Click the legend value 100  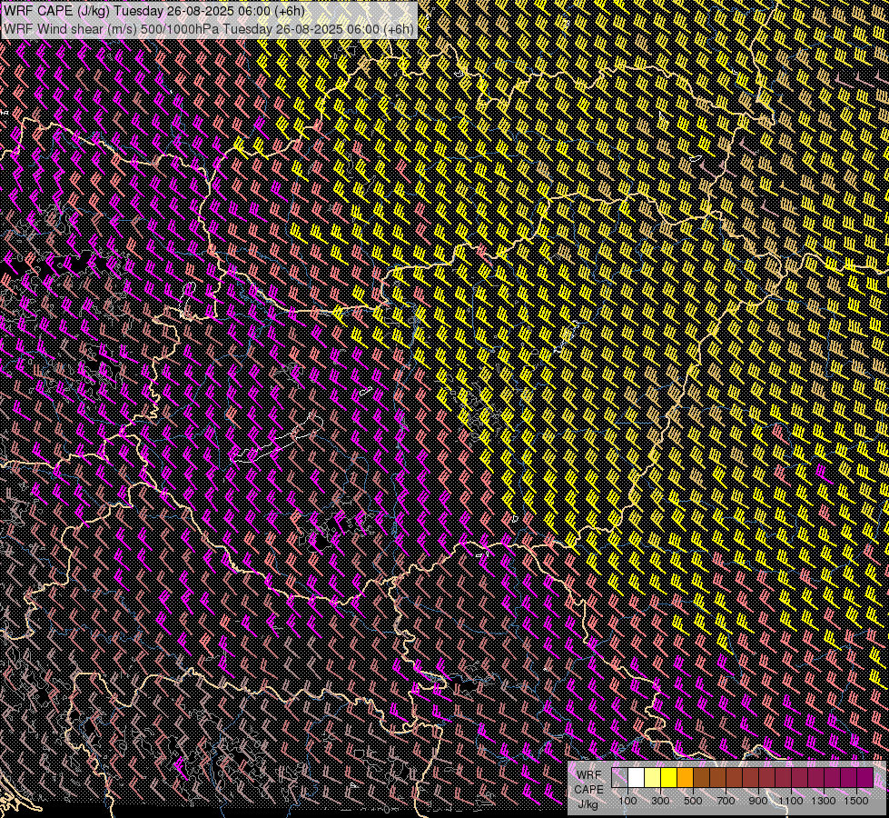pos(627,801)
